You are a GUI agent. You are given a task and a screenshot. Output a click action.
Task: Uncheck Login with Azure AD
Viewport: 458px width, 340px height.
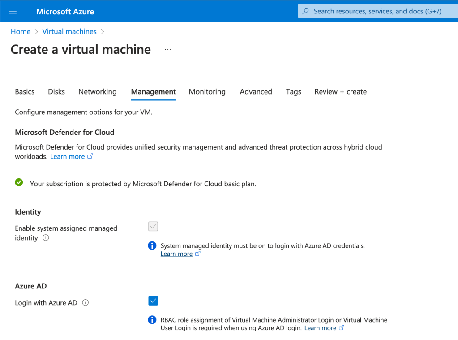click(153, 301)
